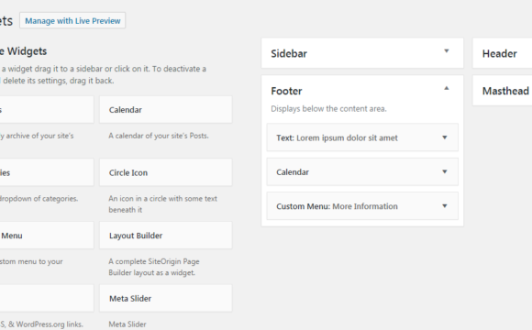Select the Calendar available widget

tap(166, 110)
